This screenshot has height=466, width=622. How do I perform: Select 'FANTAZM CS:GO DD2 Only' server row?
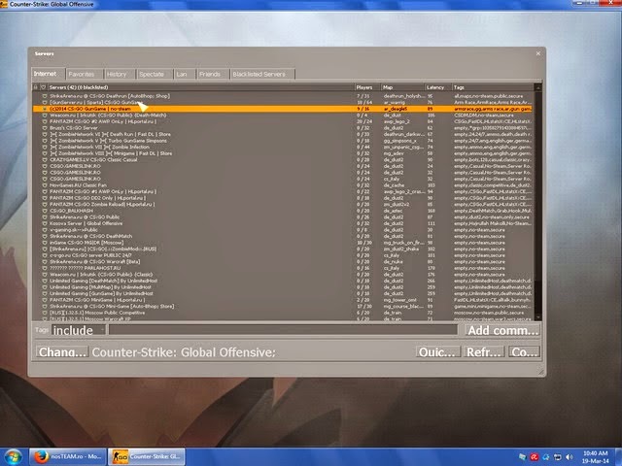pos(283,198)
